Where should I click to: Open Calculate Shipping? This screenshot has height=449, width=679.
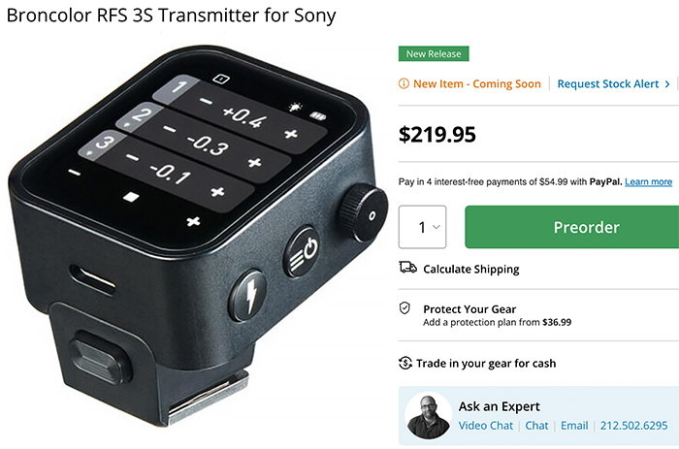[471, 270]
